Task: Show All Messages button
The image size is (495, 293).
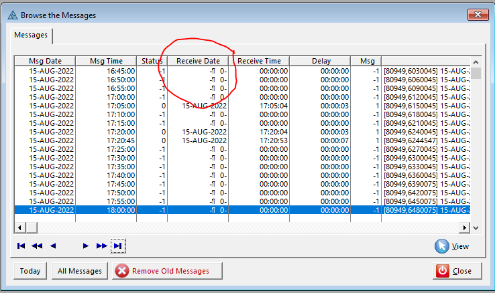Action: coord(79,271)
